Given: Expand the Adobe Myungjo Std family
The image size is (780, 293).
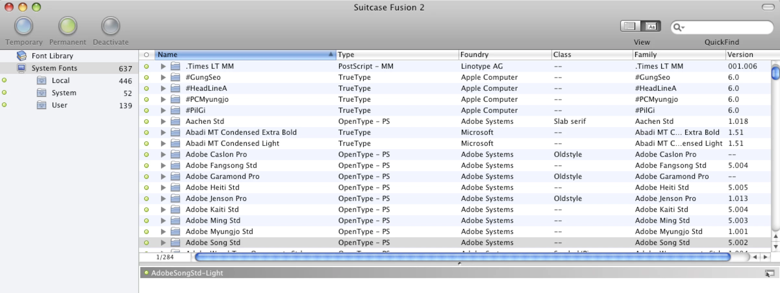Looking at the screenshot, I should [163, 231].
